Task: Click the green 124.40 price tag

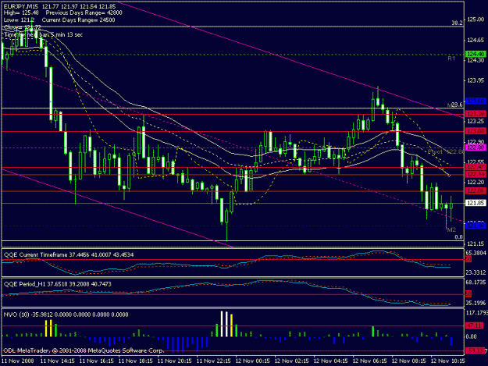Action: [x=476, y=54]
